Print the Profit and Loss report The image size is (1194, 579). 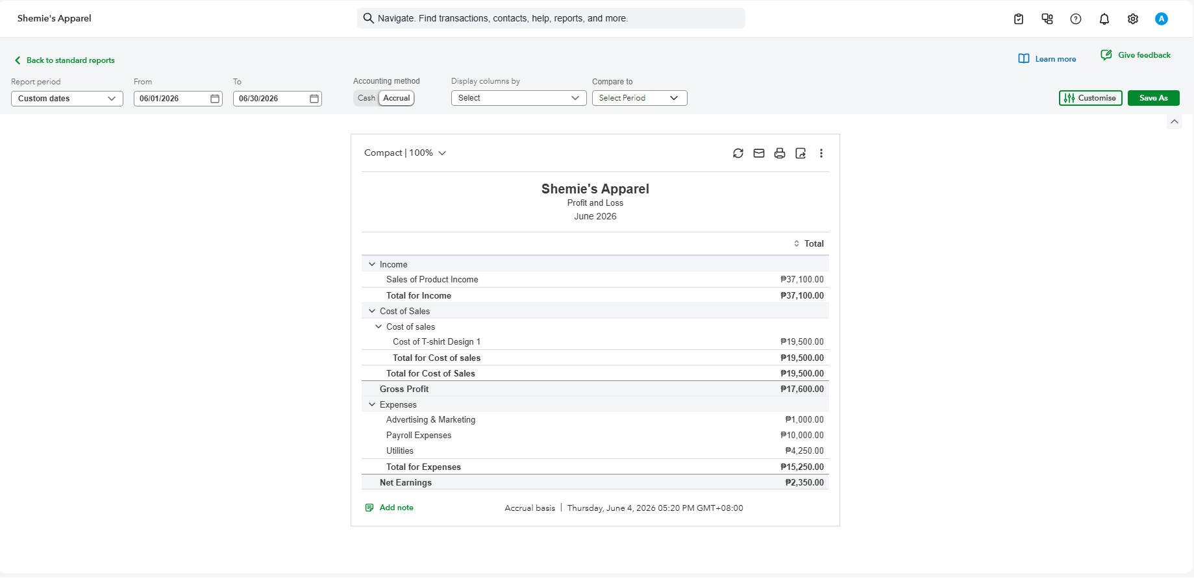click(780, 153)
